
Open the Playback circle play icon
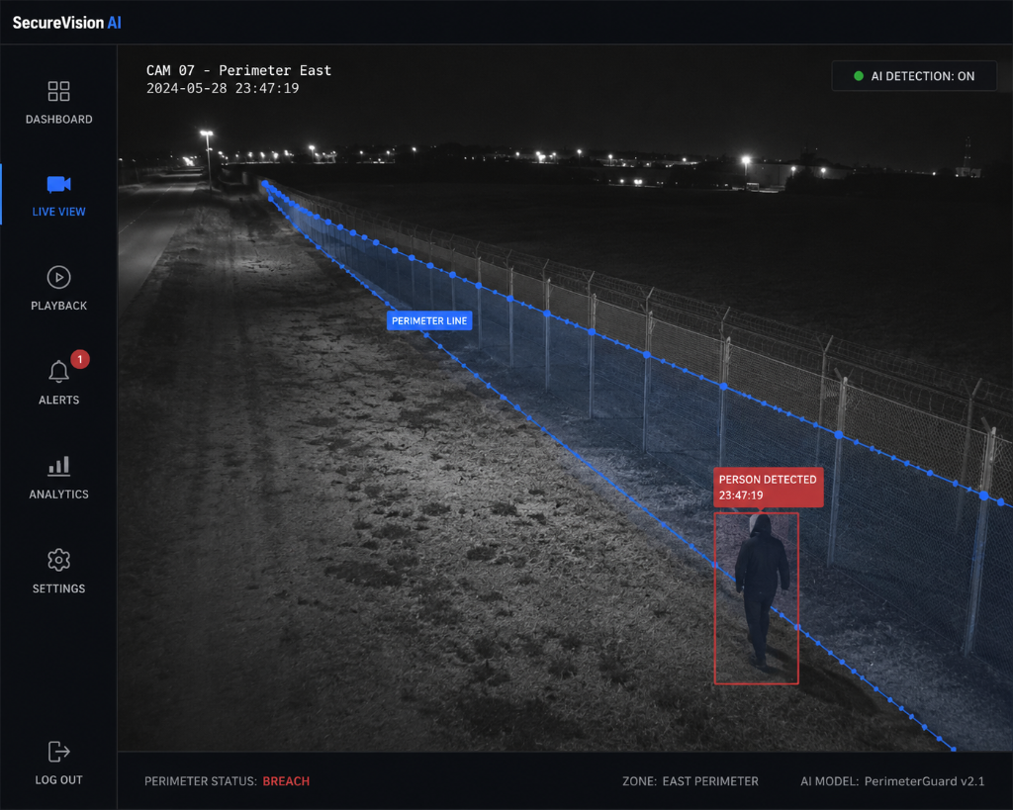pos(58,278)
